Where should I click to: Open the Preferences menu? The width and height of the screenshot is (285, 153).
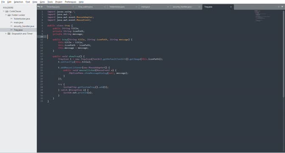pyautogui.click(x=70, y=2)
